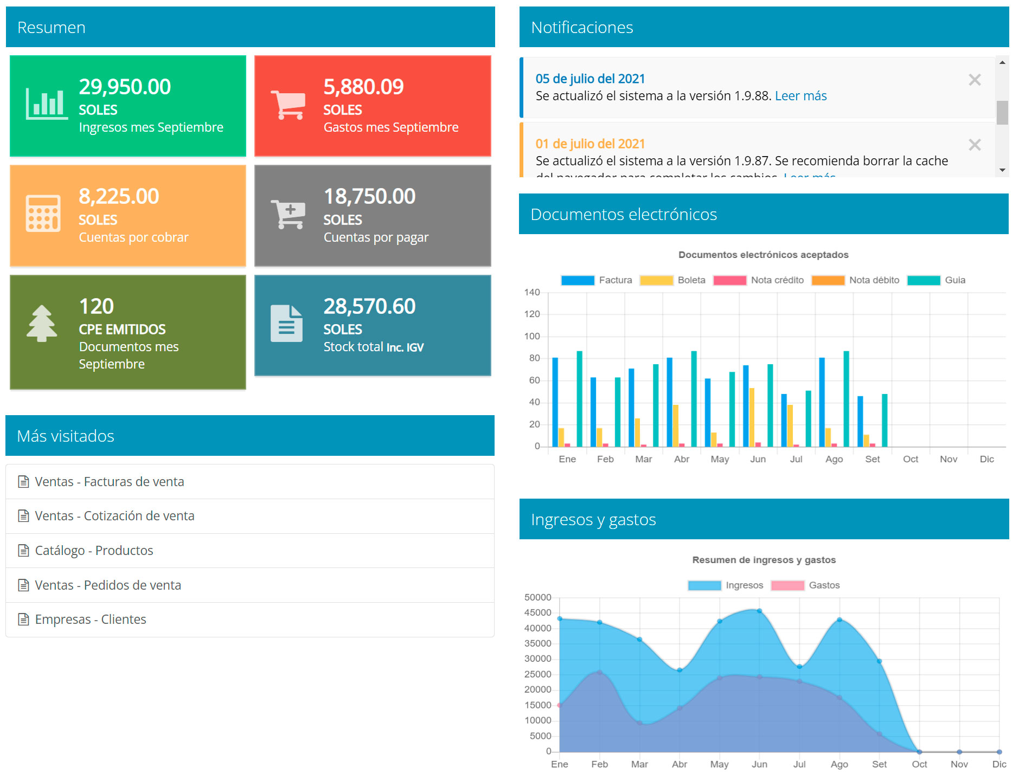The image size is (1019, 781).
Task: Click Leer más link for version 1.9.88
Action: (x=800, y=96)
